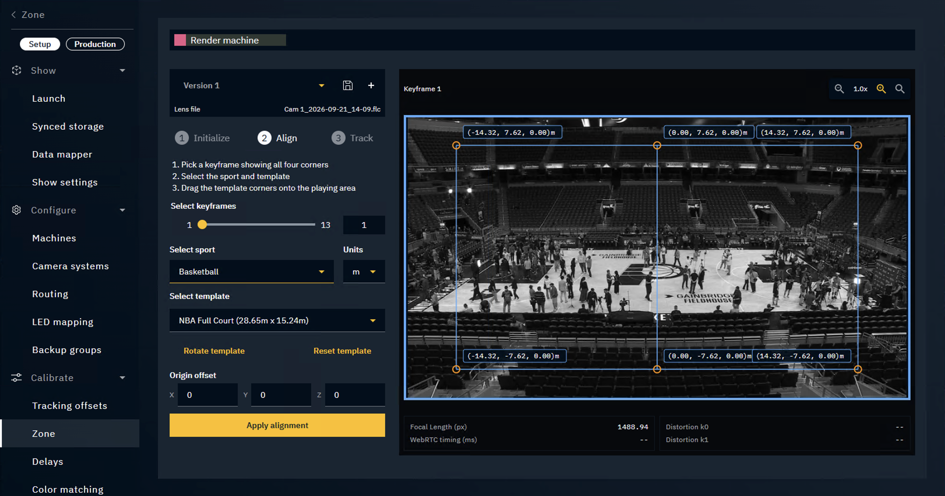945x496 pixels.
Task: Collapse the Show section arrow
Action: [123, 70]
